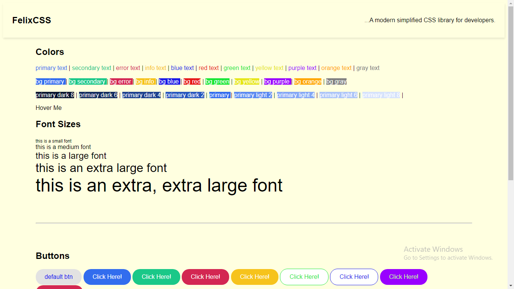Image resolution: width=514 pixels, height=289 pixels.
Task: Click the FelixCSS heading
Action: click(32, 20)
